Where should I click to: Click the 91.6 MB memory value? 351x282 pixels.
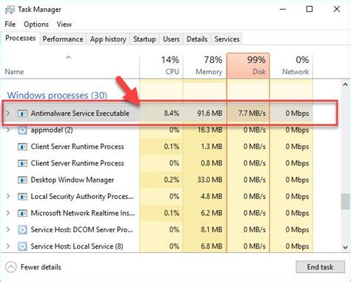coord(210,114)
